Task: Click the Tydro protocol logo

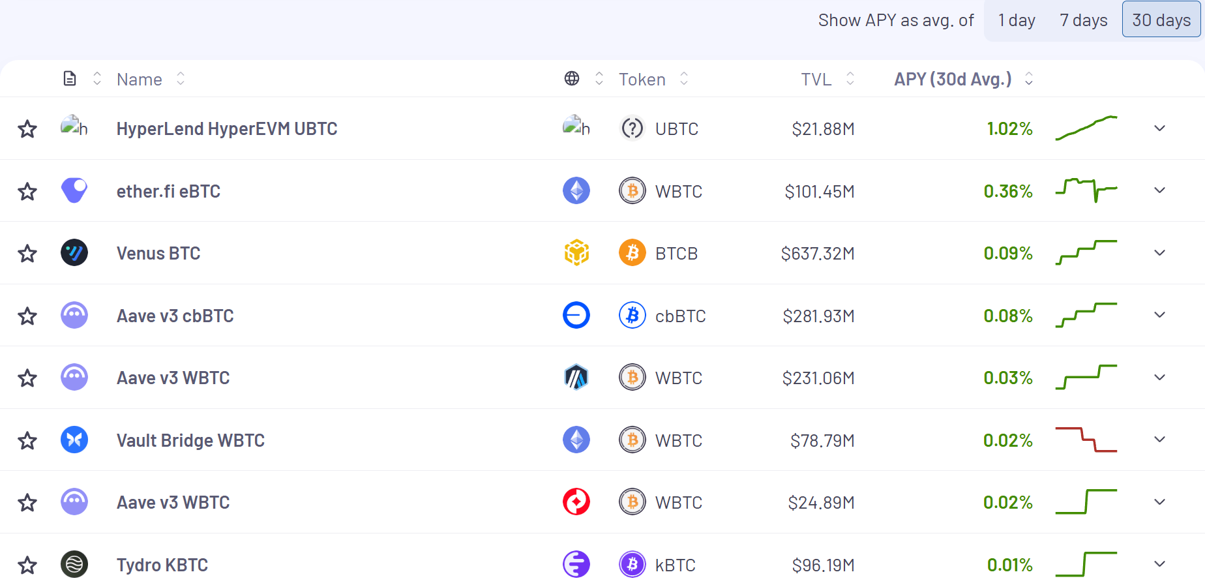Action: 74,564
